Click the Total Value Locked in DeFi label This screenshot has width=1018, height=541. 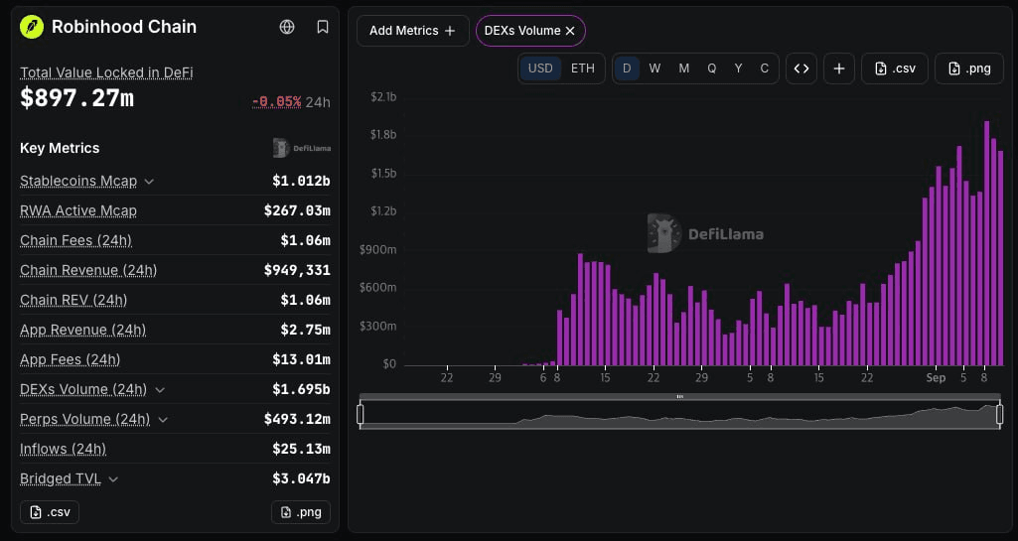(x=106, y=72)
